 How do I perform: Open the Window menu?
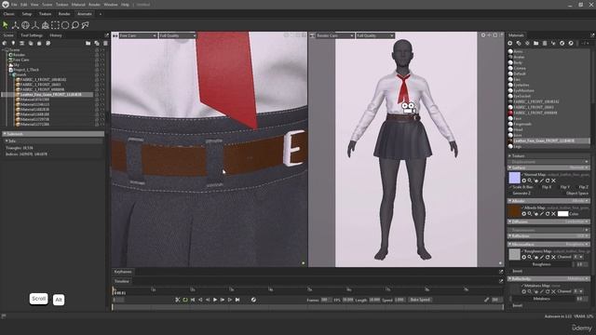(x=111, y=5)
